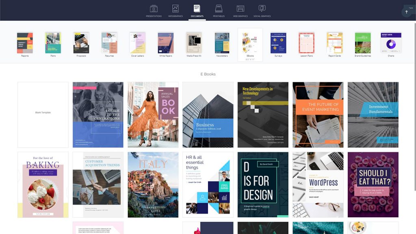Select the Documents tab
This screenshot has height=234, width=416.
tap(197, 11)
